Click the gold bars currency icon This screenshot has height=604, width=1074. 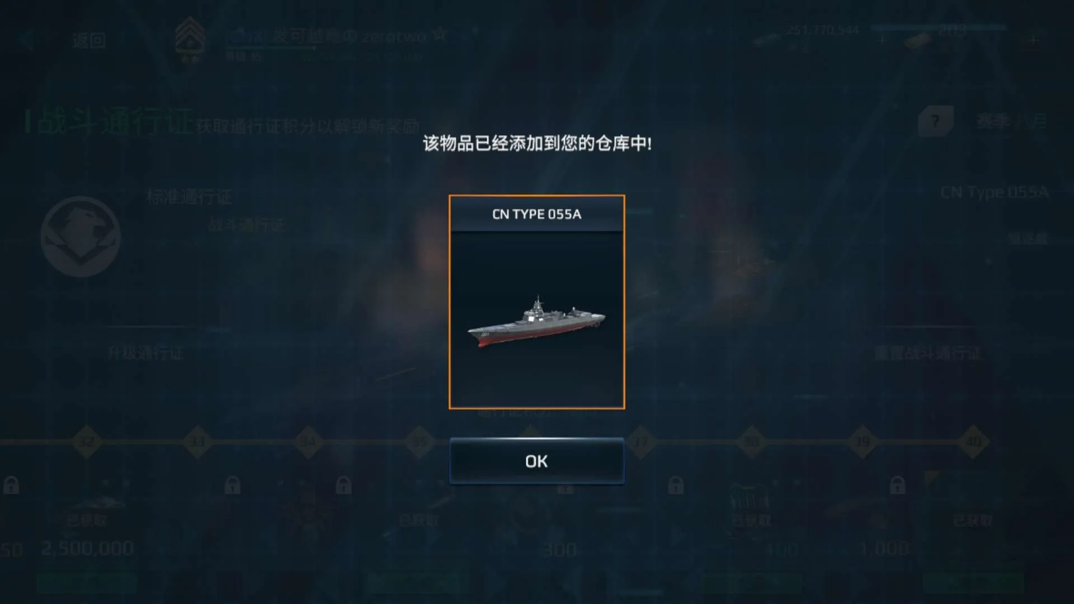918,40
